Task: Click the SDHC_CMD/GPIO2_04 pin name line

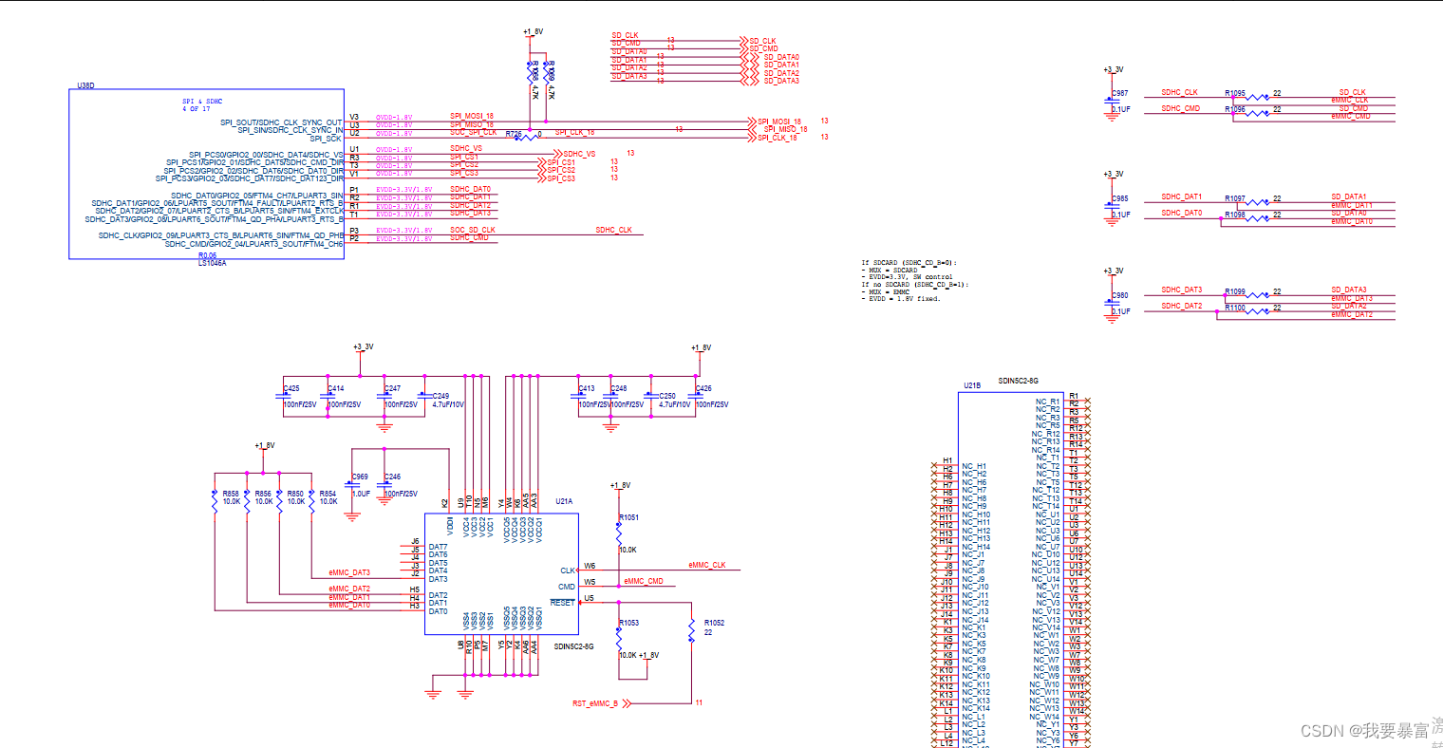Action: point(253,244)
